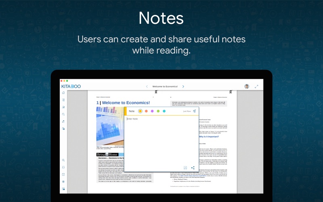The height and width of the screenshot is (202, 323).
Task: Click the Just Now timestamp in the note
Action: click(x=187, y=112)
